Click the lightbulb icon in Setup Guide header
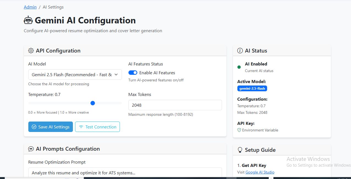Viewport: 351px width, 179px height. coord(240,150)
